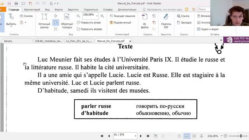Screen dimensions: 249x140
Task: Click Из файла create from file
Action: click(x=144, y=21)
